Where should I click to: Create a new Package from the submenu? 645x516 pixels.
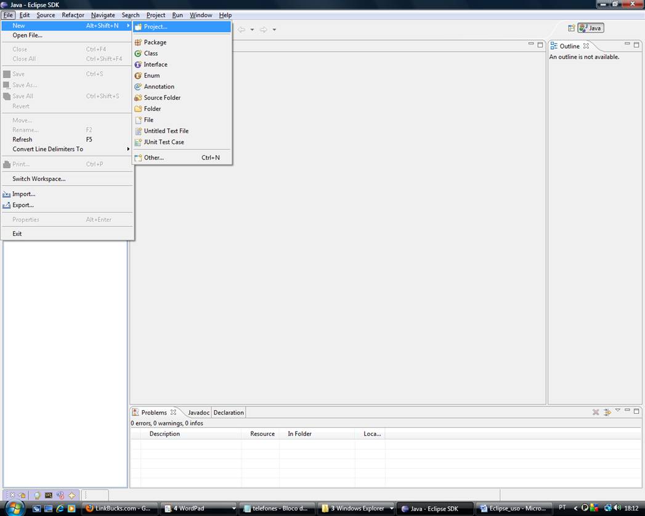(181, 42)
